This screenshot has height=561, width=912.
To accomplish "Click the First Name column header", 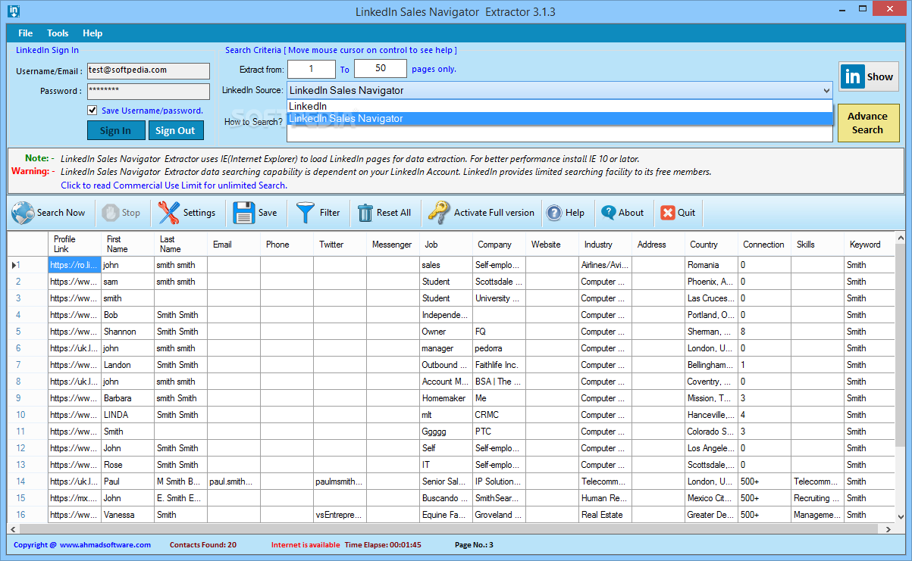I will click(127, 244).
